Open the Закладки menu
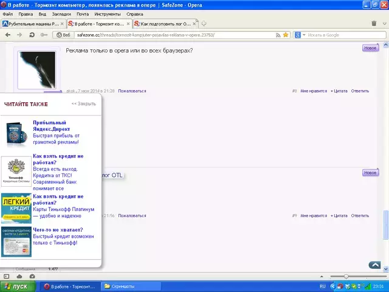 (61, 14)
